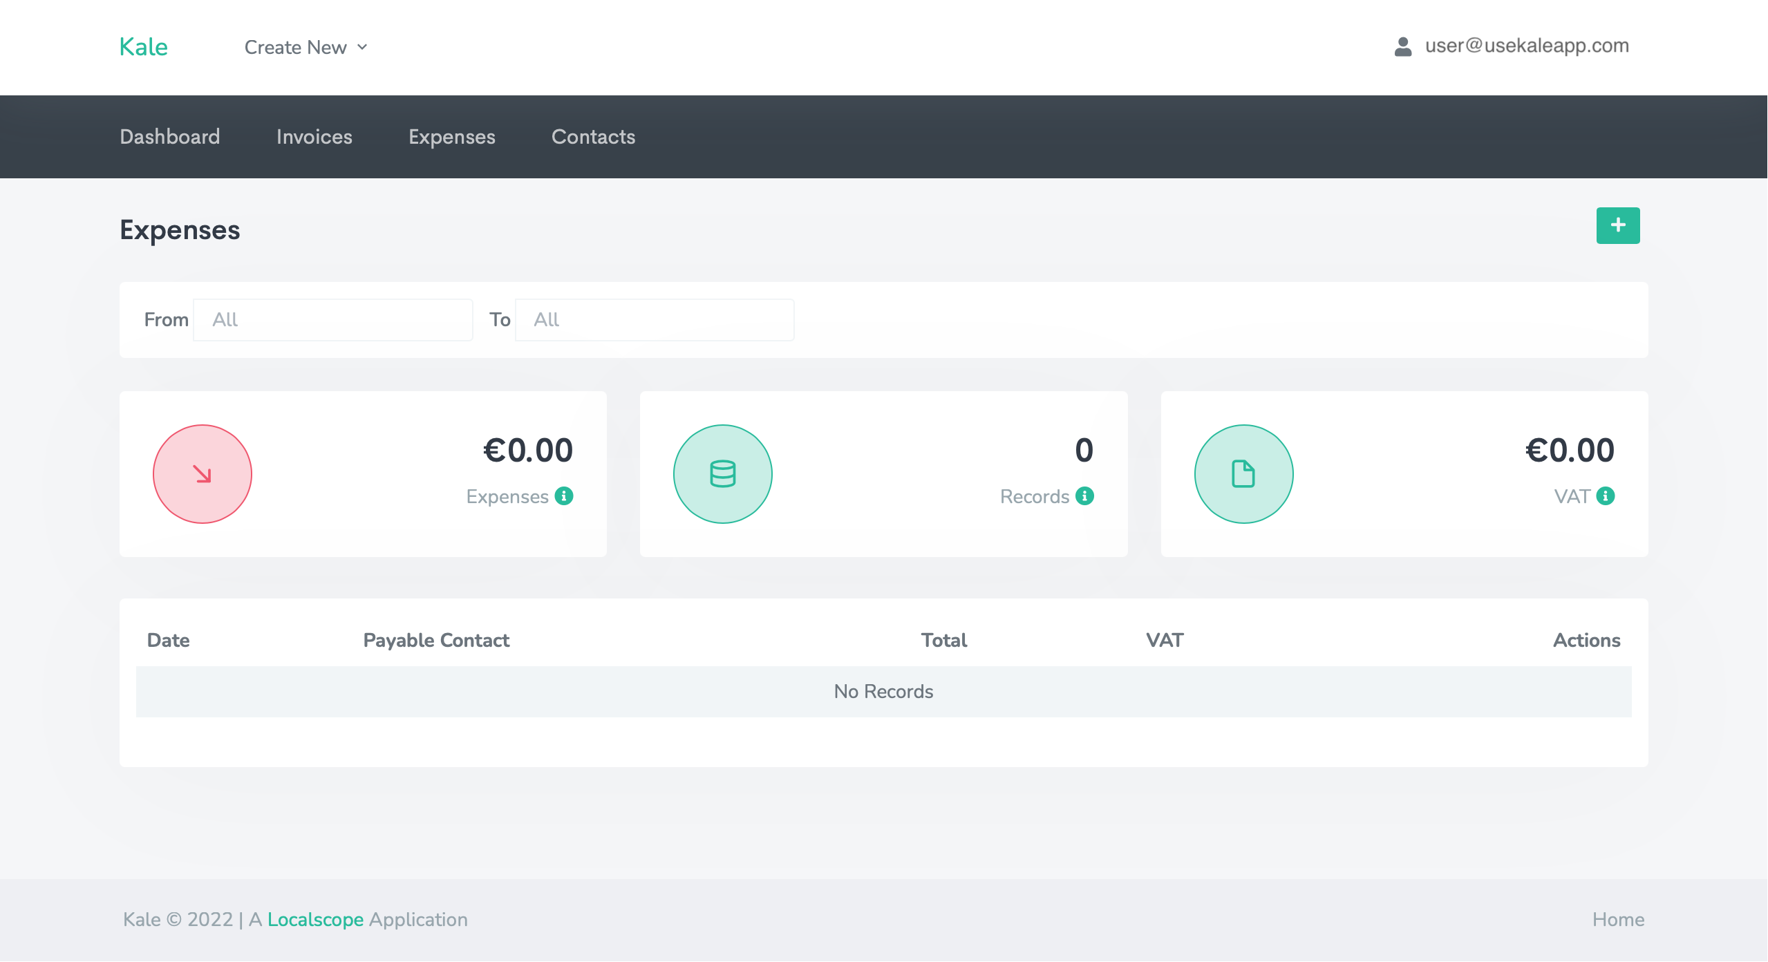This screenshot has height=962, width=1768.
Task: Click the Kale logo link
Action: click(143, 47)
